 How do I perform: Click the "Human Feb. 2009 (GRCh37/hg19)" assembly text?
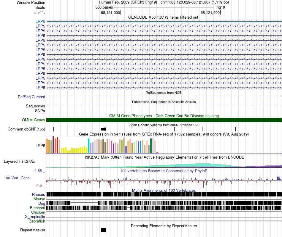pyautogui.click(x=128, y=2)
